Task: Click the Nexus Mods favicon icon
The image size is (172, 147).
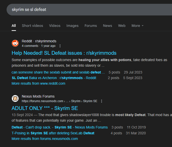Action: coord(15,99)
